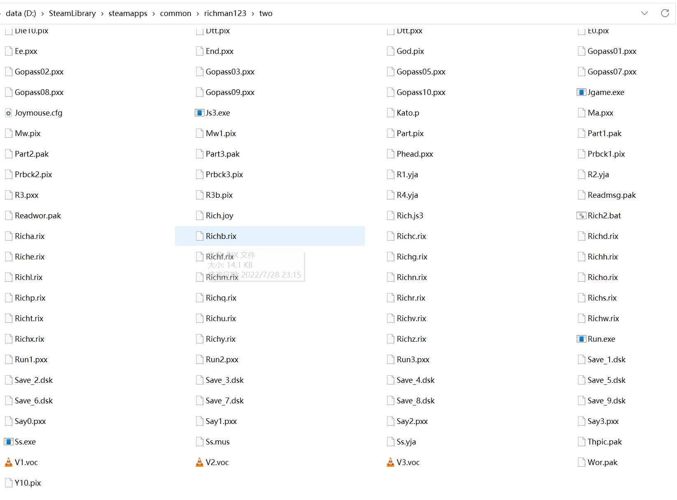Screen dimensions: 677x500
Task: Open richman123 in the address path
Action: 225,13
